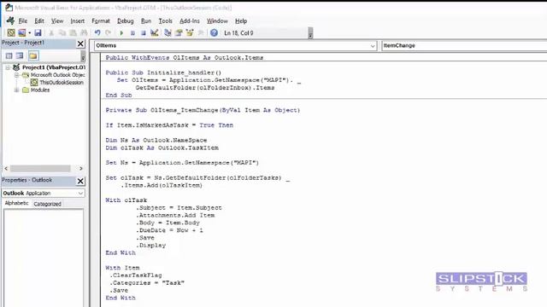The width and height of the screenshot is (547, 307).
Task: Click code line '.ClearTaskFlag'
Action: click(x=136, y=275)
